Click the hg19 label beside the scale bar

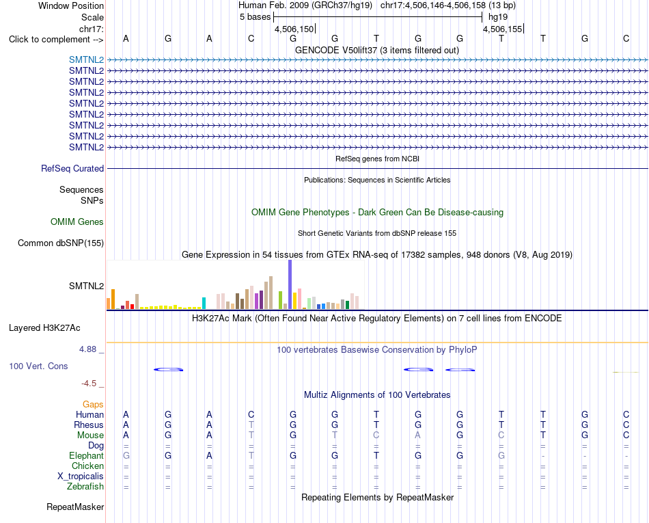point(498,17)
